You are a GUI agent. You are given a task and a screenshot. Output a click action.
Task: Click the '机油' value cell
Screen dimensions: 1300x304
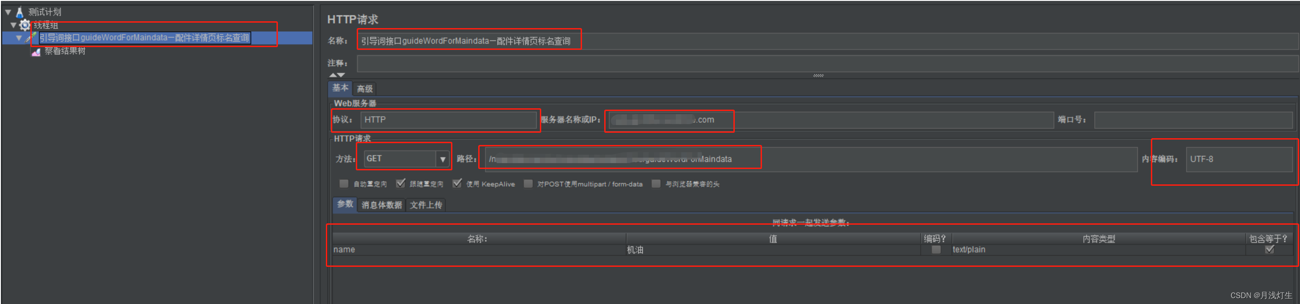[774, 250]
